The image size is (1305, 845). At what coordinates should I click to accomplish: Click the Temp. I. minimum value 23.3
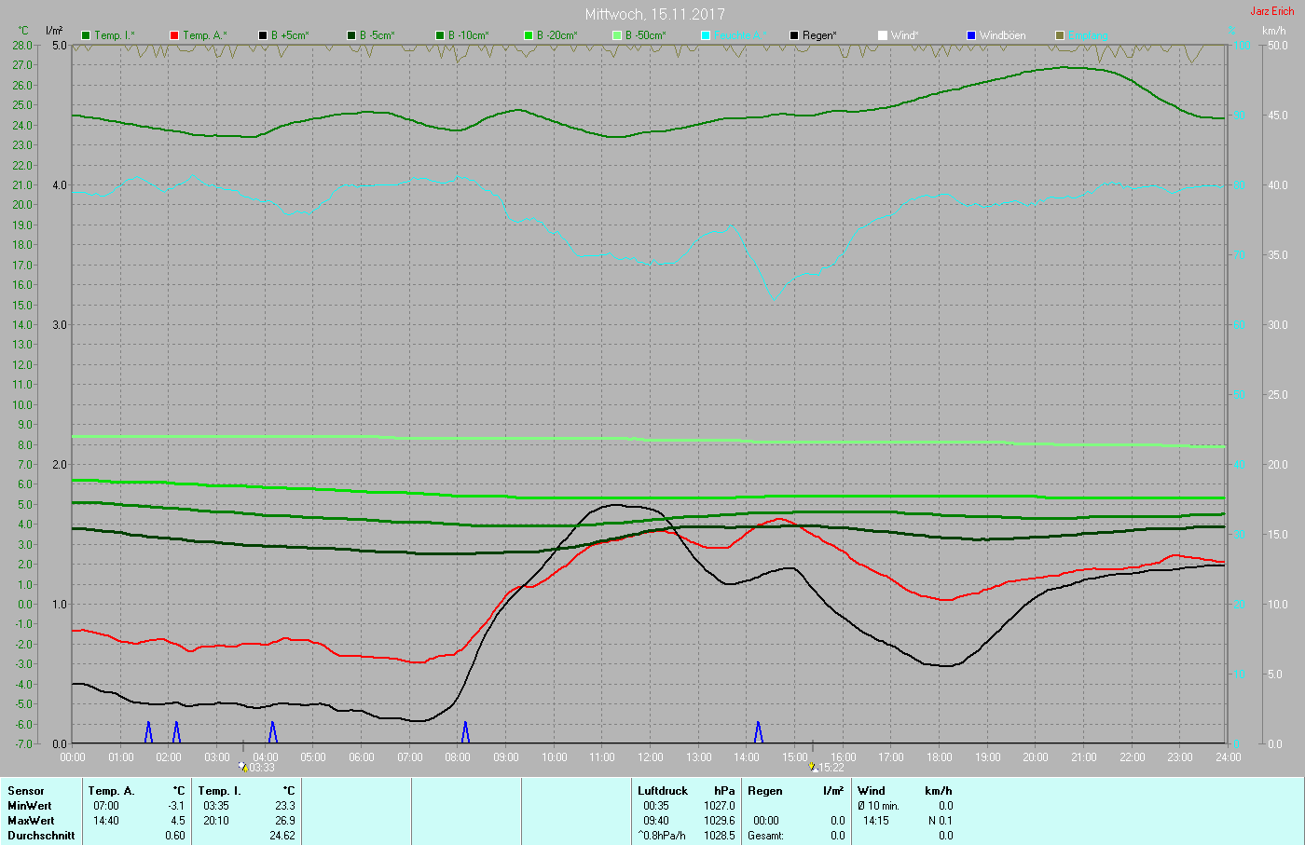tap(285, 806)
